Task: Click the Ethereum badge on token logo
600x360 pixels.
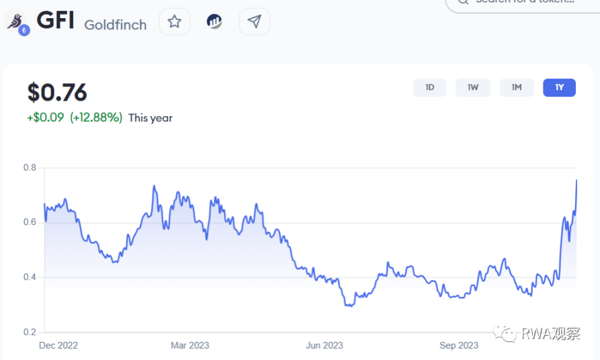Action: click(24, 30)
